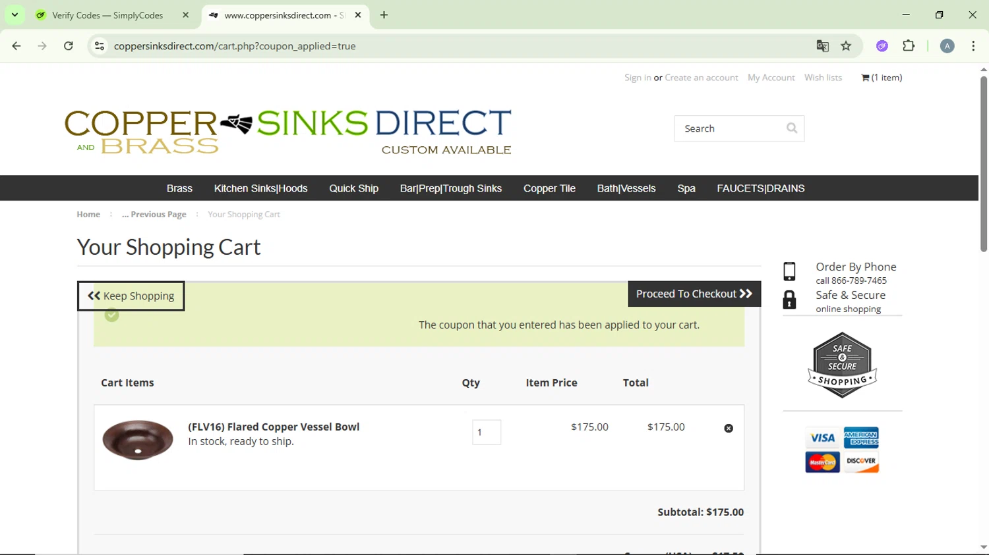The image size is (989, 555).
Task: View site information icon in address bar
Action: [x=100, y=46]
